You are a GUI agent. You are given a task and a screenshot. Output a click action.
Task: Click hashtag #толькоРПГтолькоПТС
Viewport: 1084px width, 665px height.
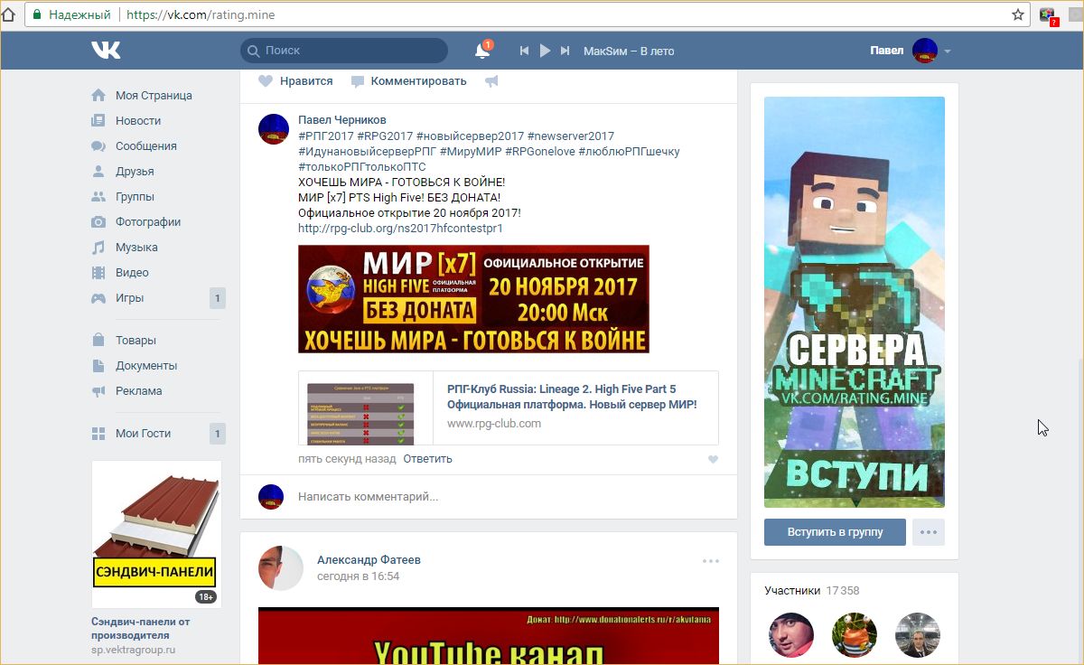tap(361, 166)
